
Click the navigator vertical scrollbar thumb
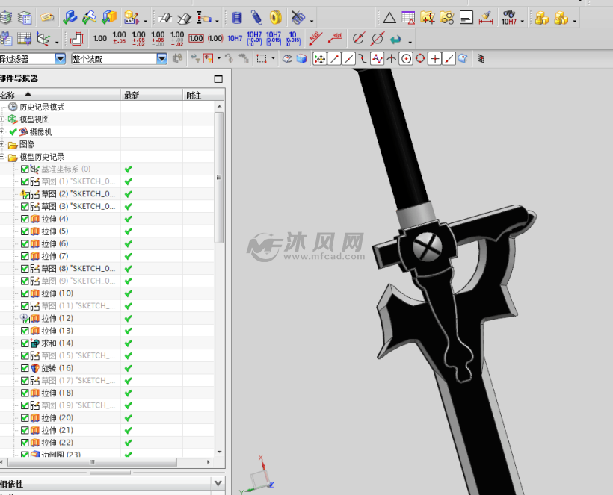click(x=219, y=178)
